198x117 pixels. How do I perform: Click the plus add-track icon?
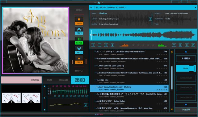93,45
